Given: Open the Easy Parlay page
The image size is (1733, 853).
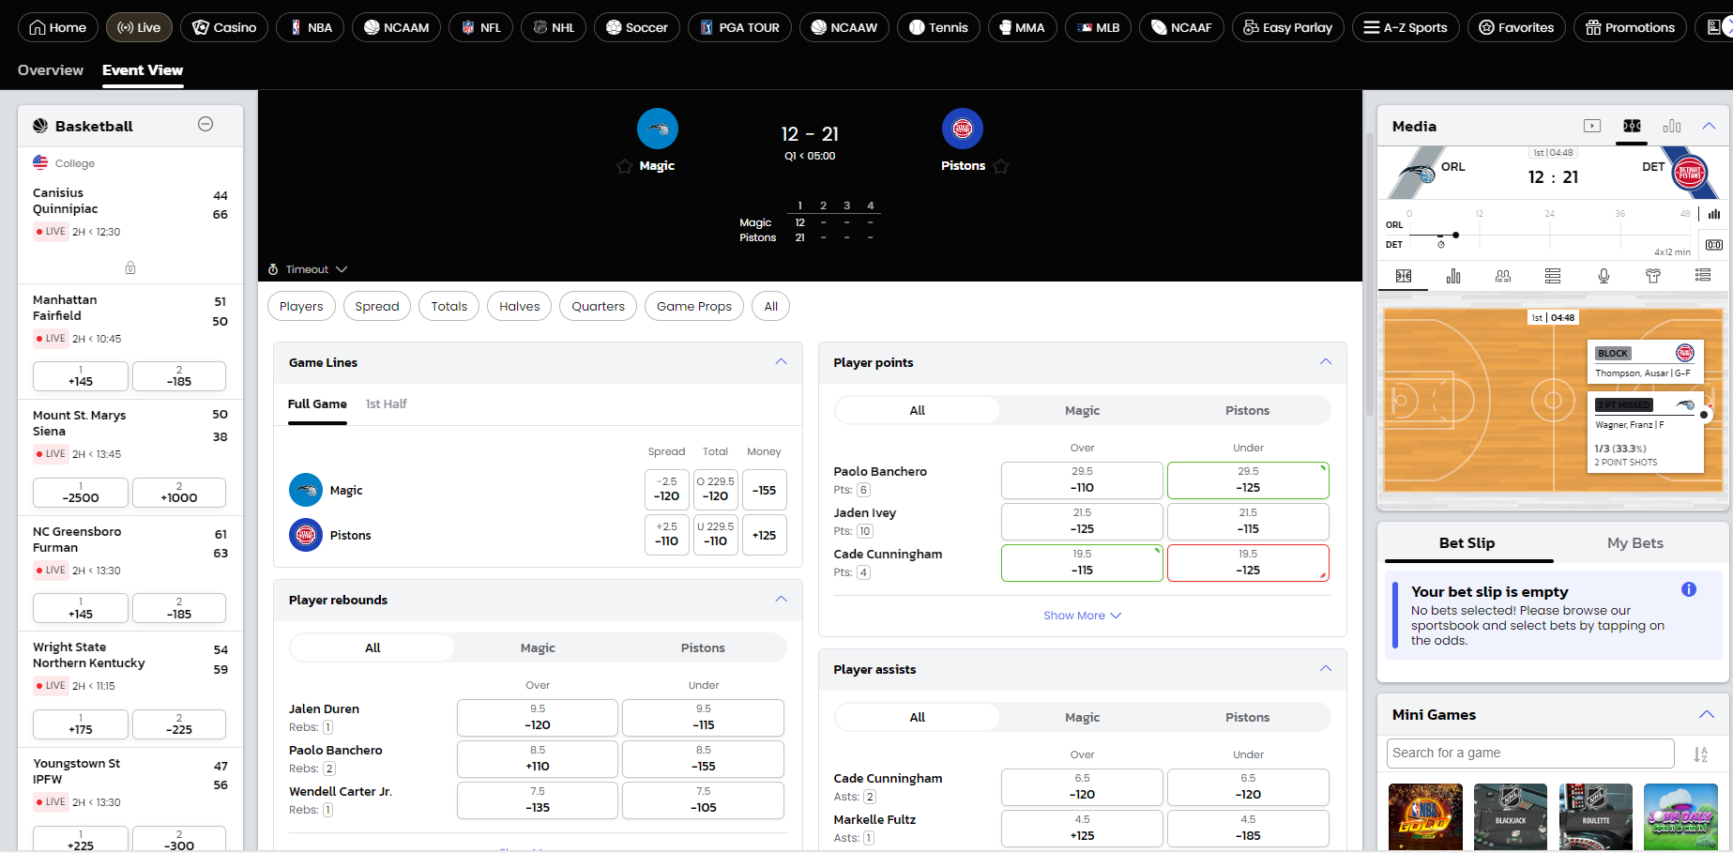Looking at the screenshot, I should pyautogui.click(x=1288, y=27).
